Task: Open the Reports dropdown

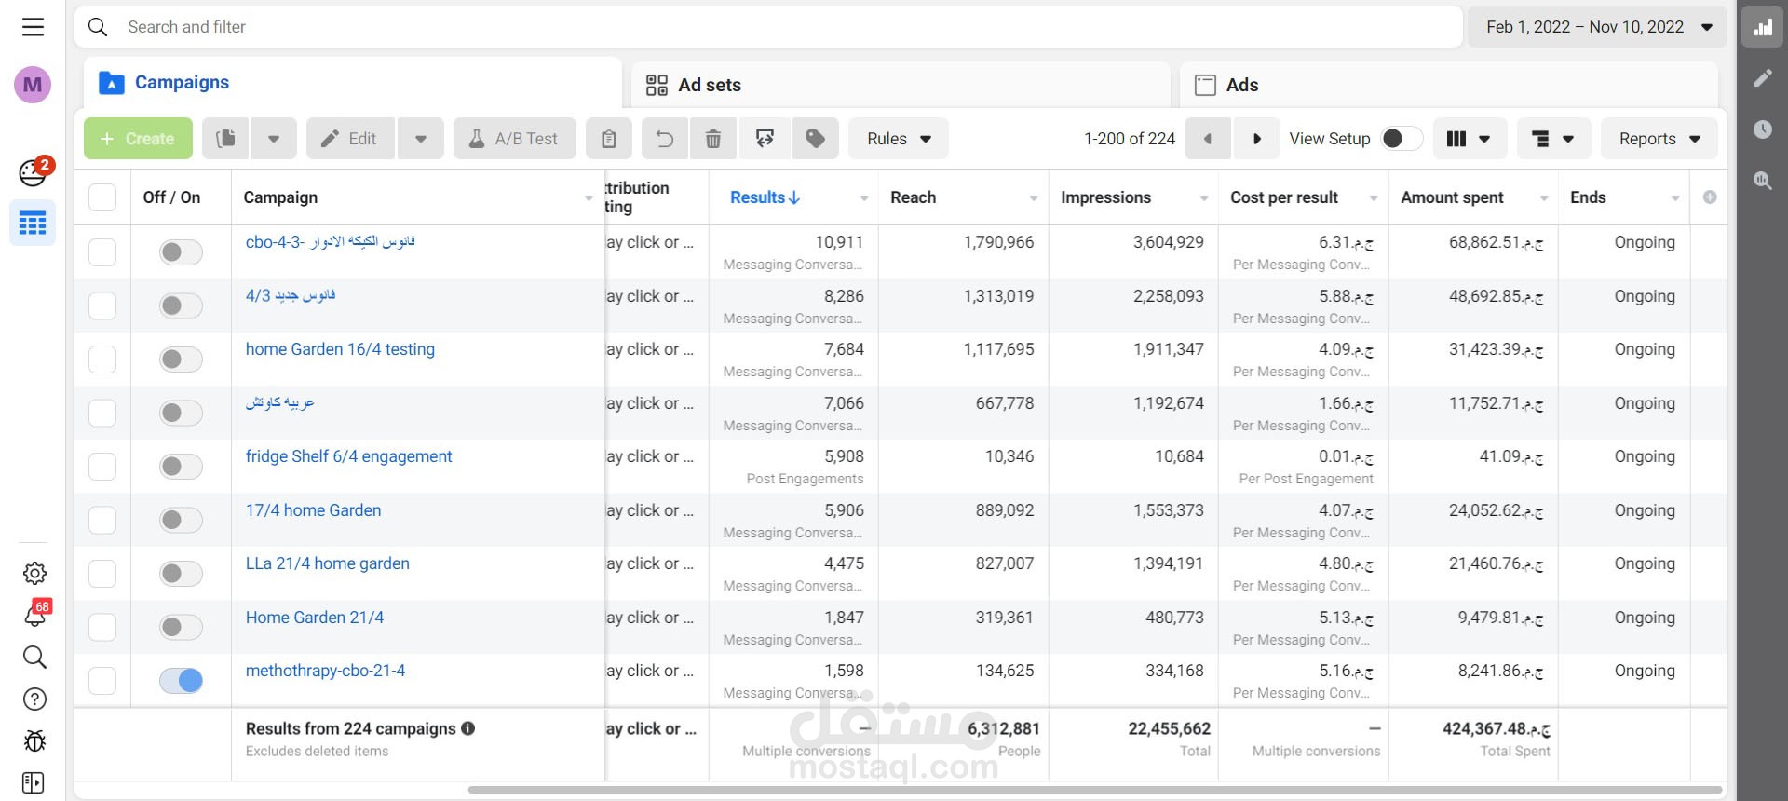Action: 1659,139
